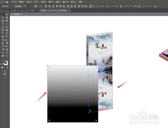Apply solid Color mode button
This screenshot has width=168, height=128.
(2, 68)
